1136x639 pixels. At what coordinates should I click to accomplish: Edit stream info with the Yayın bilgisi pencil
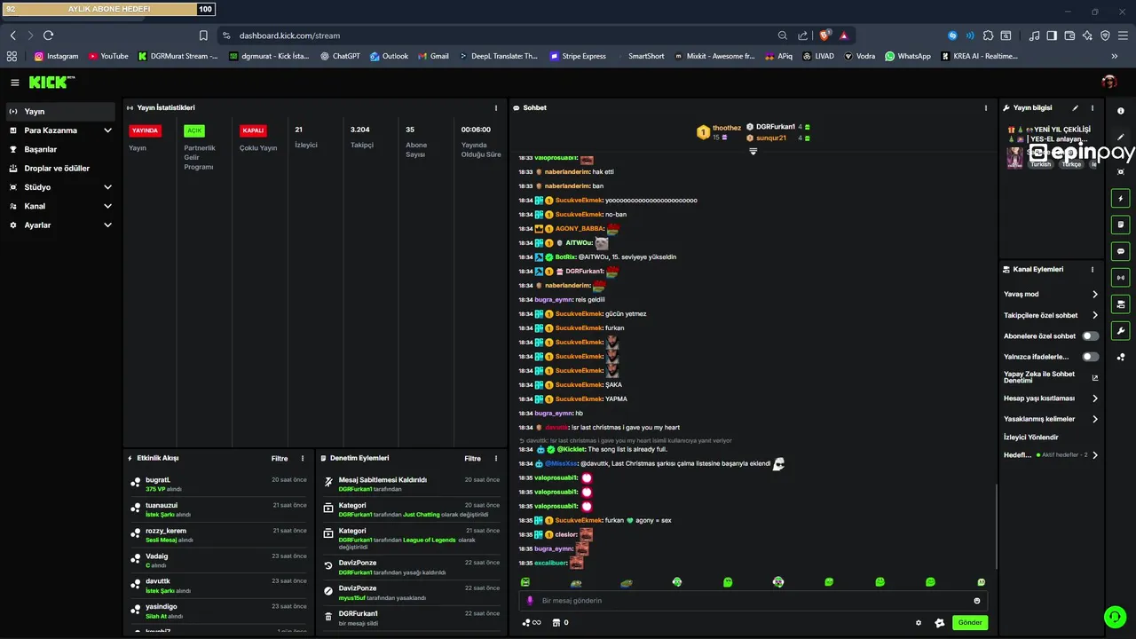coord(1076,108)
